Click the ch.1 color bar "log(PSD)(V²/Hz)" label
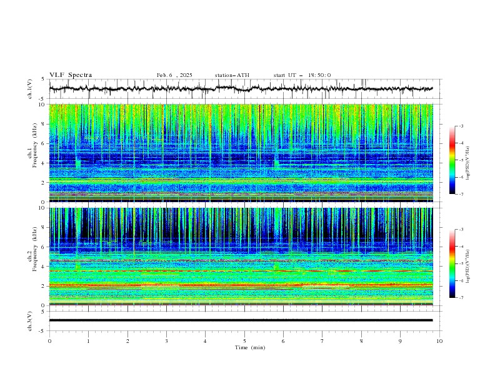This screenshot has height=383, width=495. pos(468,163)
